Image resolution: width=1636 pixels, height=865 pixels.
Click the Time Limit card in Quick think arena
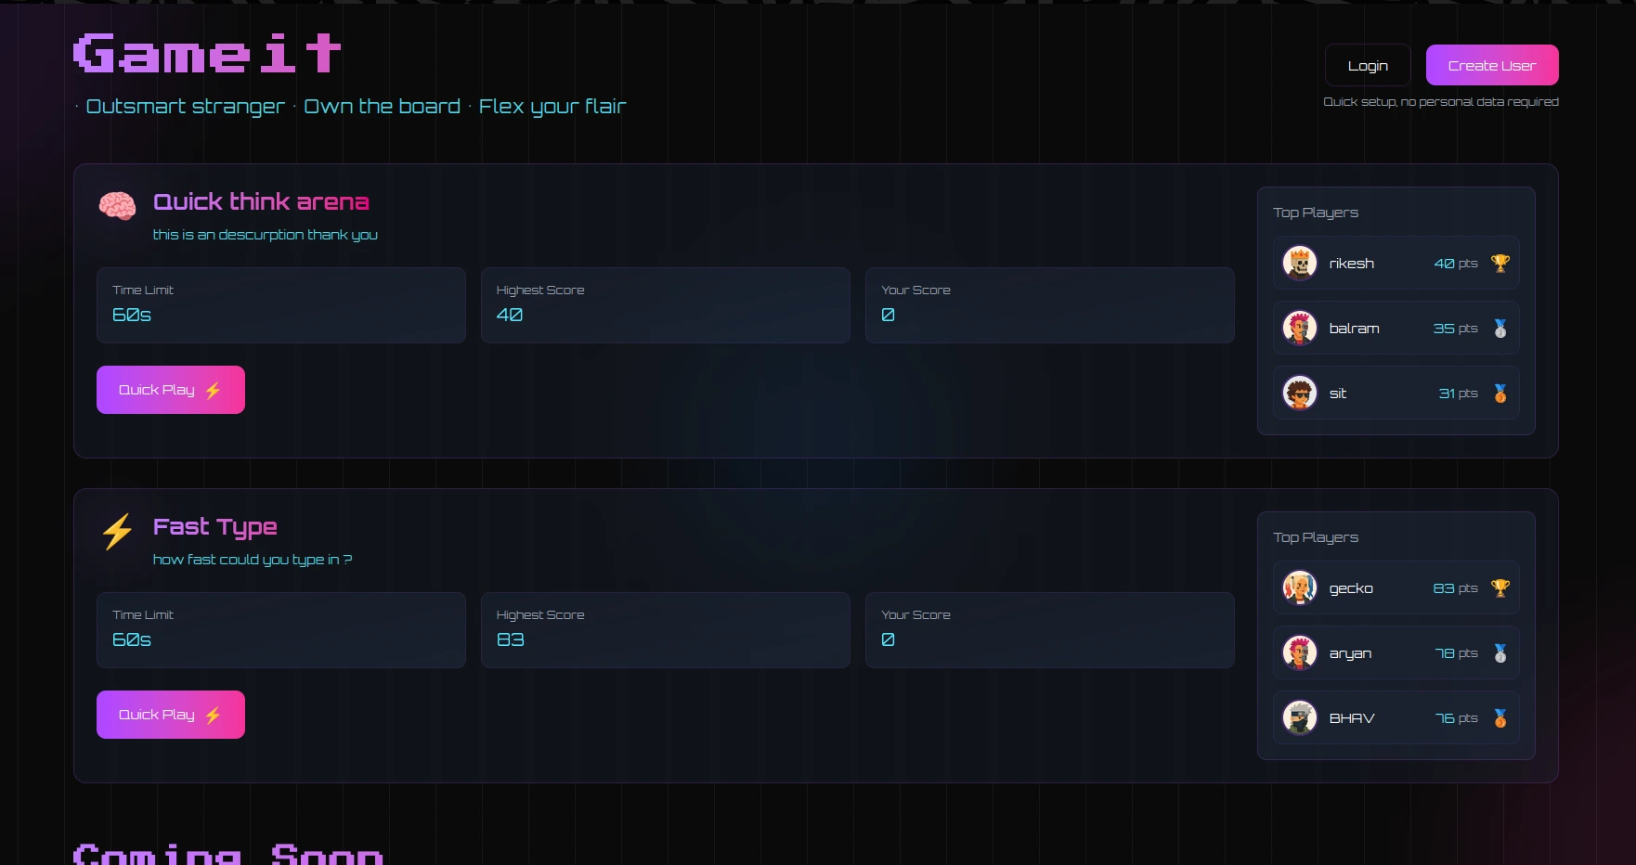pyautogui.click(x=280, y=305)
